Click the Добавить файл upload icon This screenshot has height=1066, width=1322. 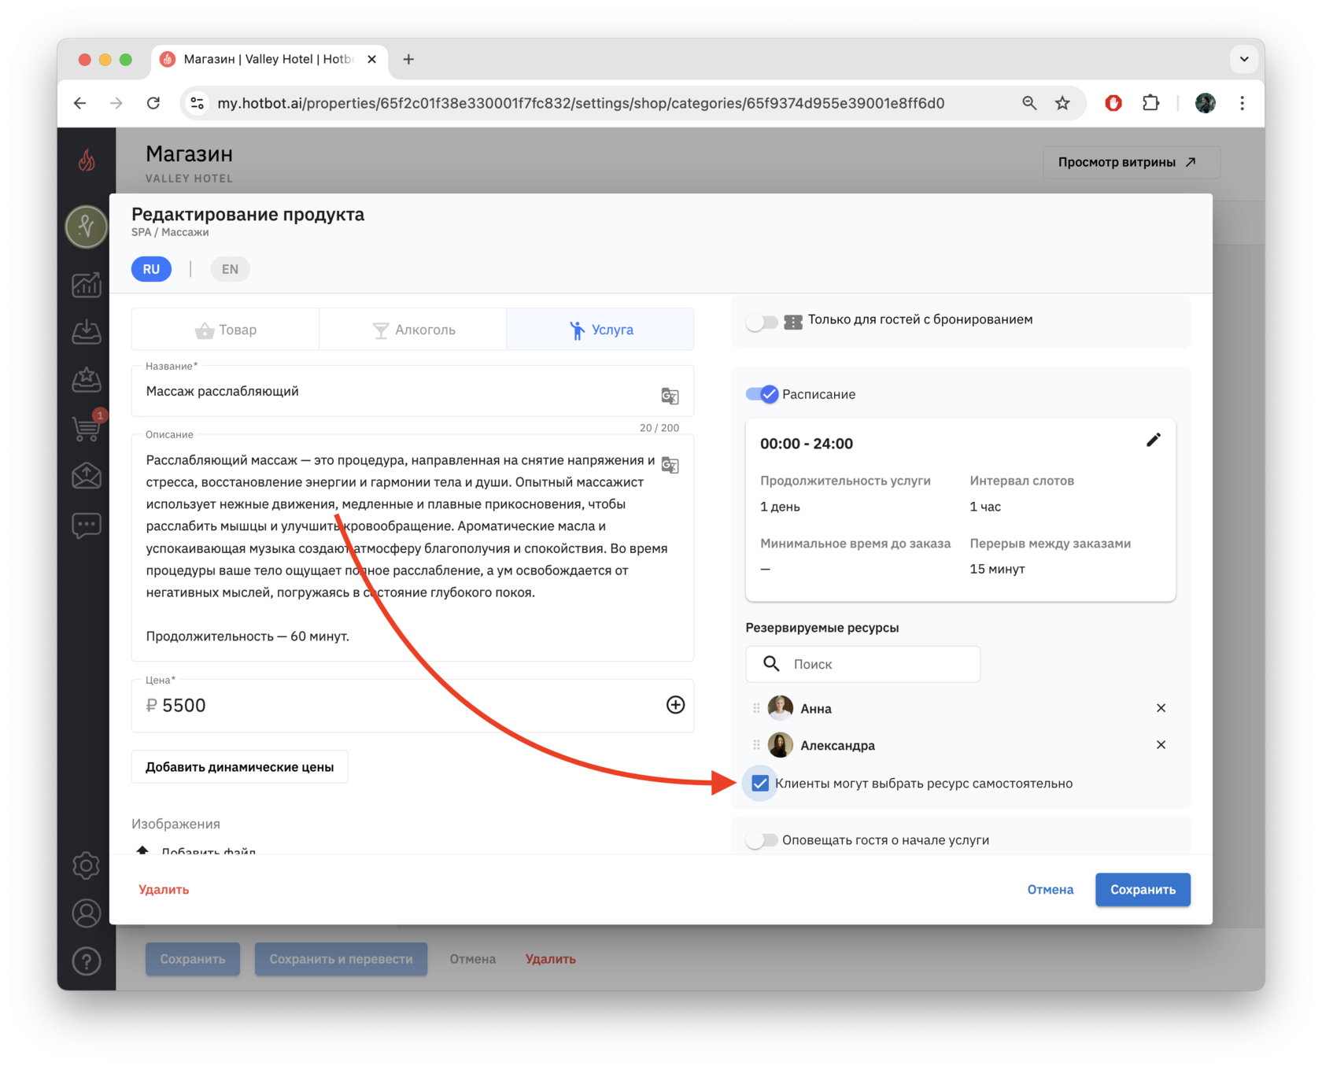[x=142, y=850]
